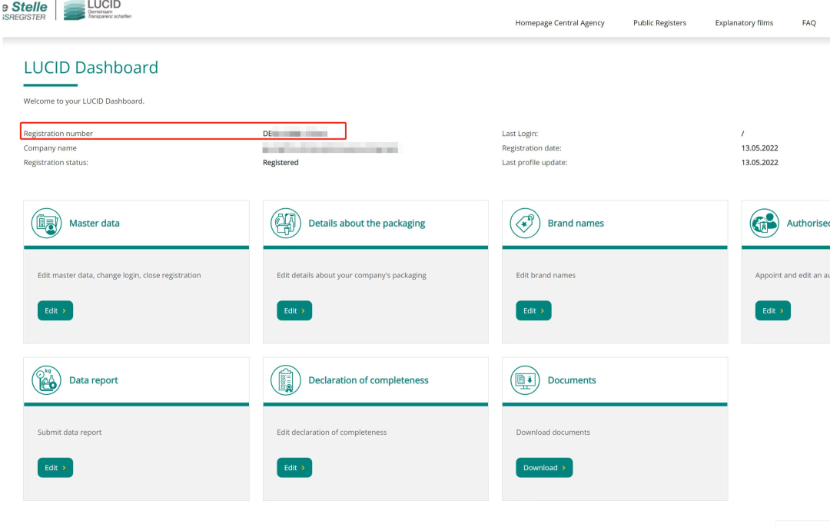830x527 pixels.
Task: Click Edit under Declaration of completeness
Action: 294,468
